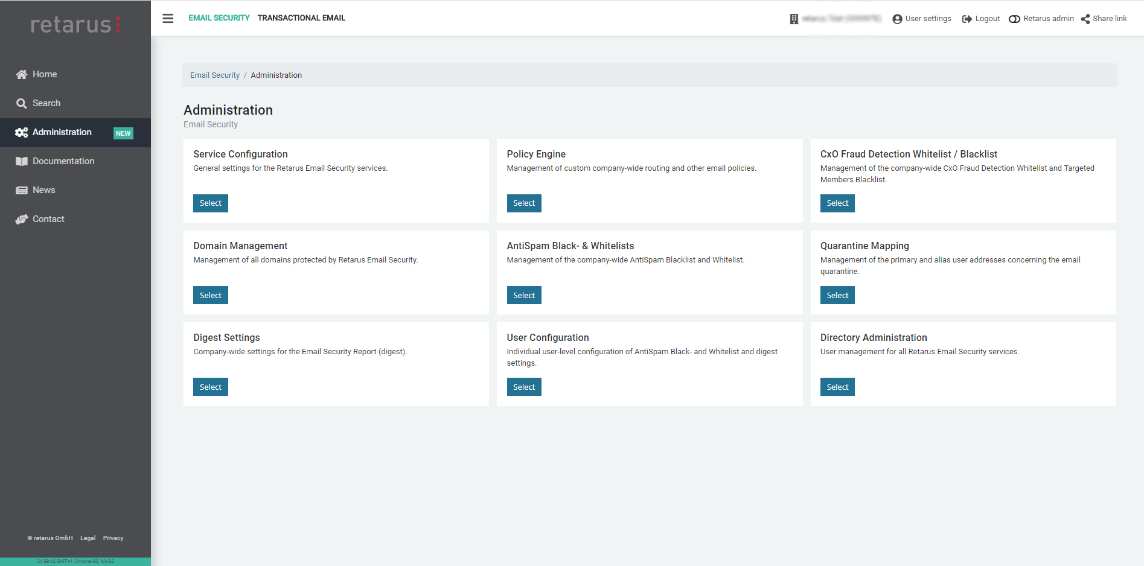Click the green status bar at bottom
This screenshot has height=566, width=1144.
coord(75,562)
